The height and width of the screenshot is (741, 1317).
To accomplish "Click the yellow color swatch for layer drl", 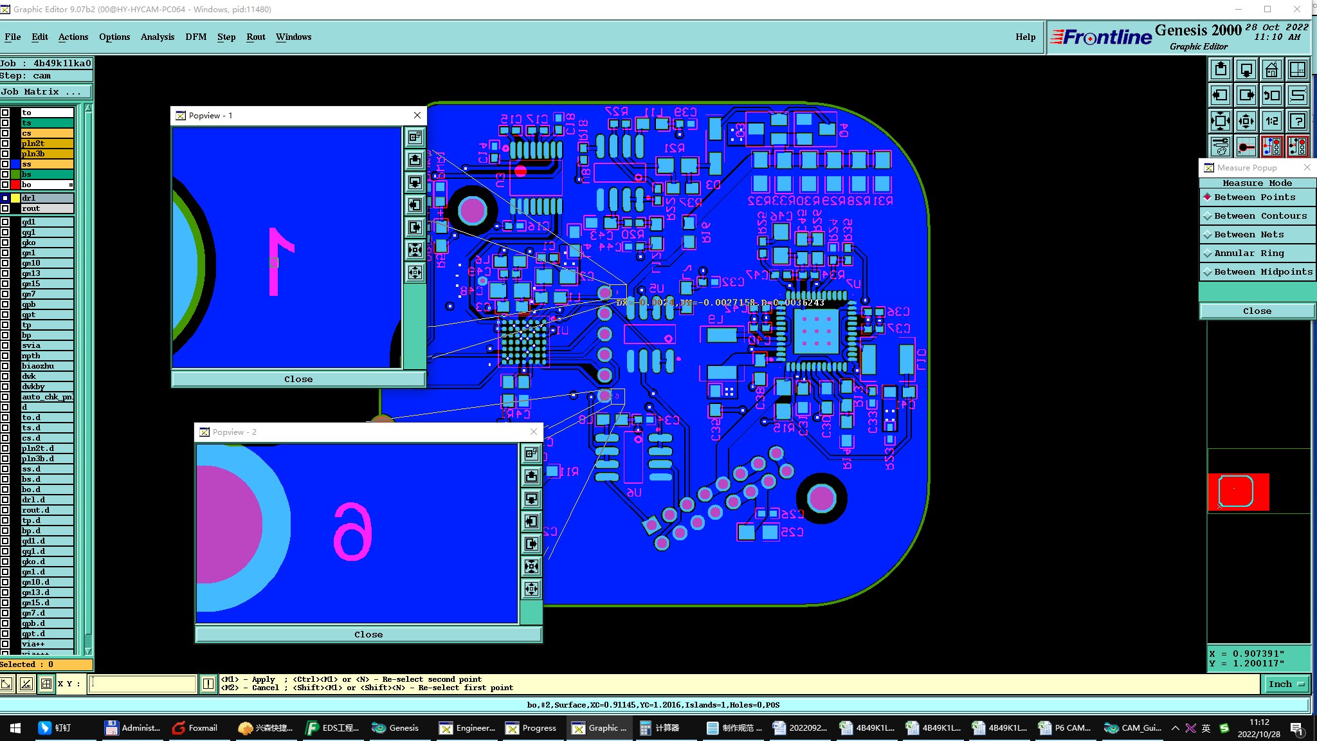I will click(x=15, y=198).
